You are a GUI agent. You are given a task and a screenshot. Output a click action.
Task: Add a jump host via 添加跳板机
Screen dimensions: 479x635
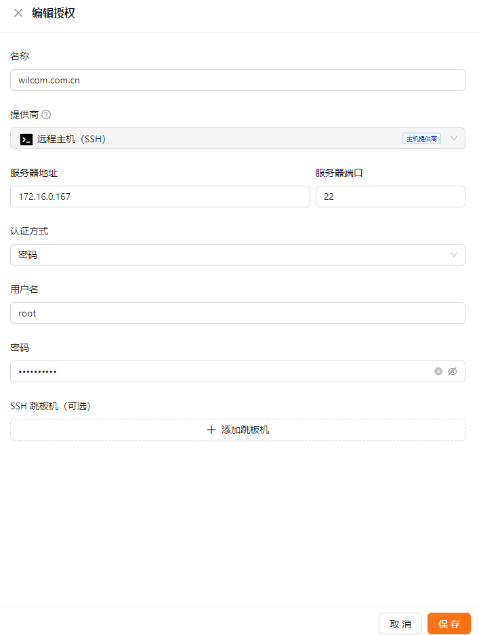(237, 430)
